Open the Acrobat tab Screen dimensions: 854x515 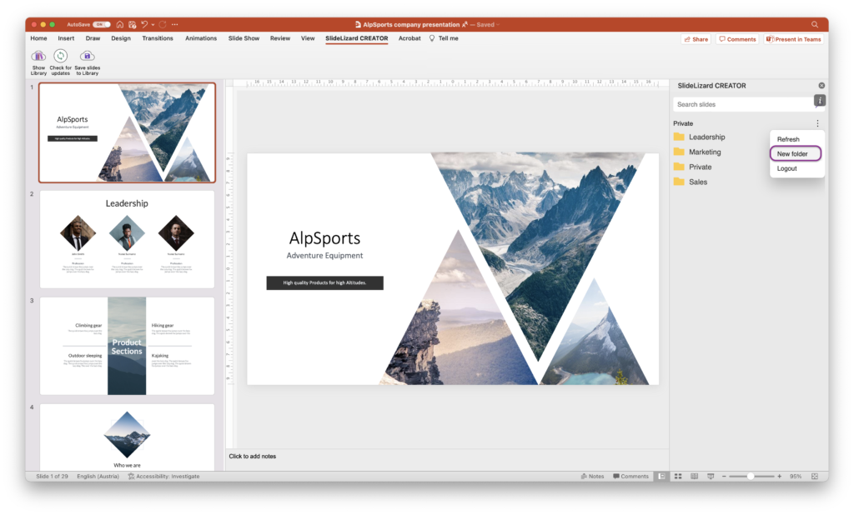click(x=409, y=38)
